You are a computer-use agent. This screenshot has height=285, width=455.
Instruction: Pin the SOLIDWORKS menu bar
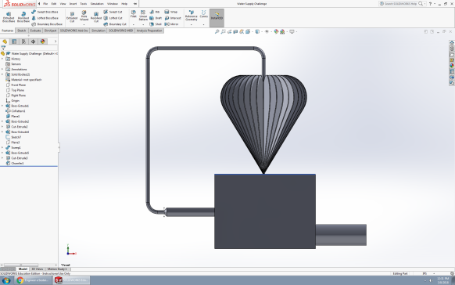(x=135, y=4)
